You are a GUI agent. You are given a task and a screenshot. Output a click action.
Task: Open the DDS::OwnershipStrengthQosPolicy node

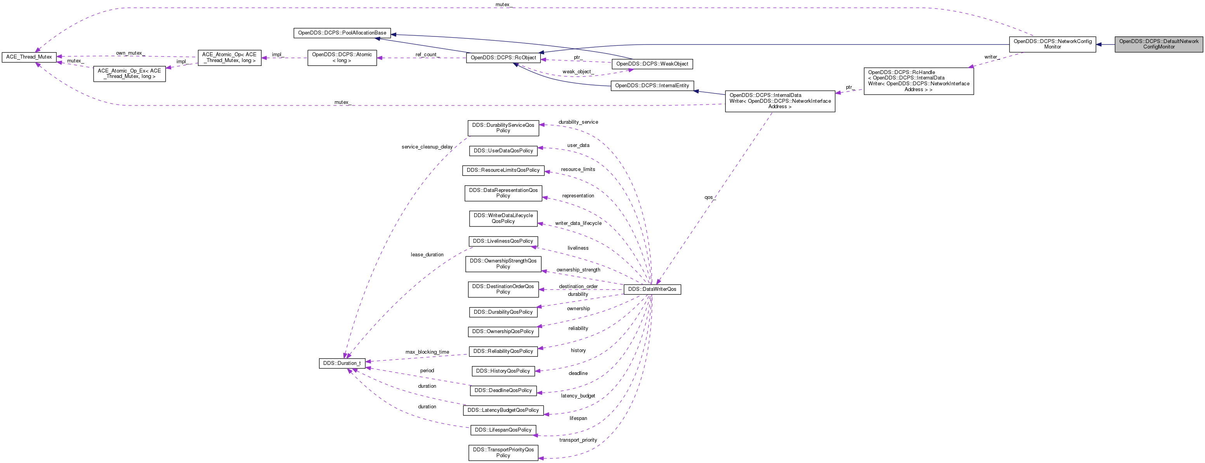click(503, 264)
